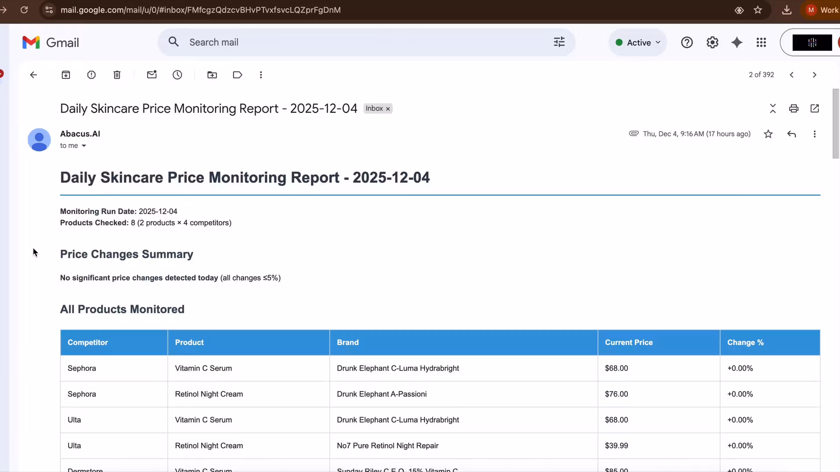This screenshot has width=840, height=472.
Task: Show recipient details next to "to me"
Action: (x=84, y=146)
